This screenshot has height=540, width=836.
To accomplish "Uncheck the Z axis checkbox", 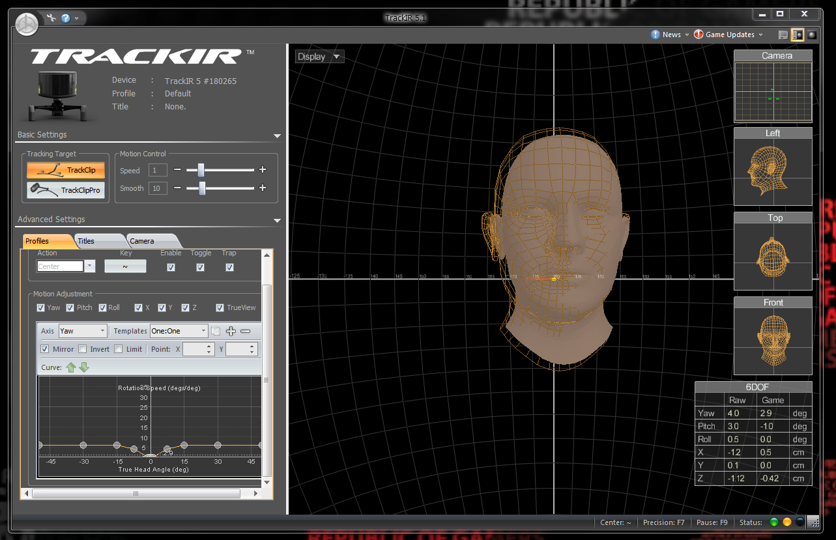I will [x=185, y=307].
